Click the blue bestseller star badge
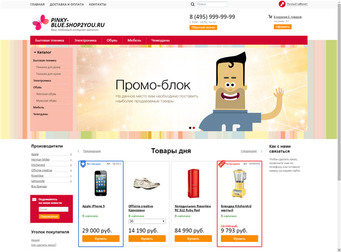 tap(83, 164)
